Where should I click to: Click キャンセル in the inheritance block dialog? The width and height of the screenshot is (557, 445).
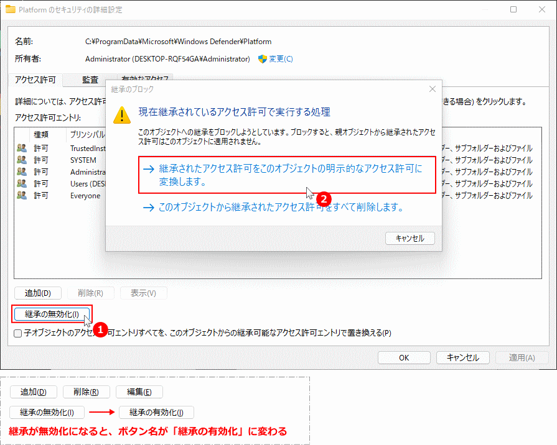tap(410, 239)
